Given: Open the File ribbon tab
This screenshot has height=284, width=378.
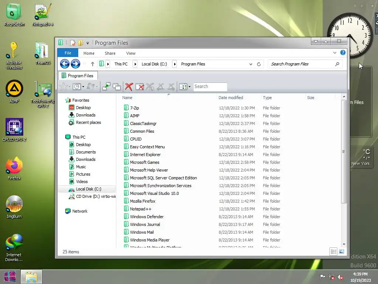Looking at the screenshot, I should pyautogui.click(x=68, y=53).
